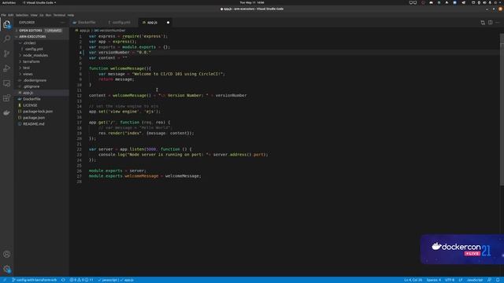Open the Extensions view icon
The image size is (504, 283).
pyautogui.click(x=7, y=98)
